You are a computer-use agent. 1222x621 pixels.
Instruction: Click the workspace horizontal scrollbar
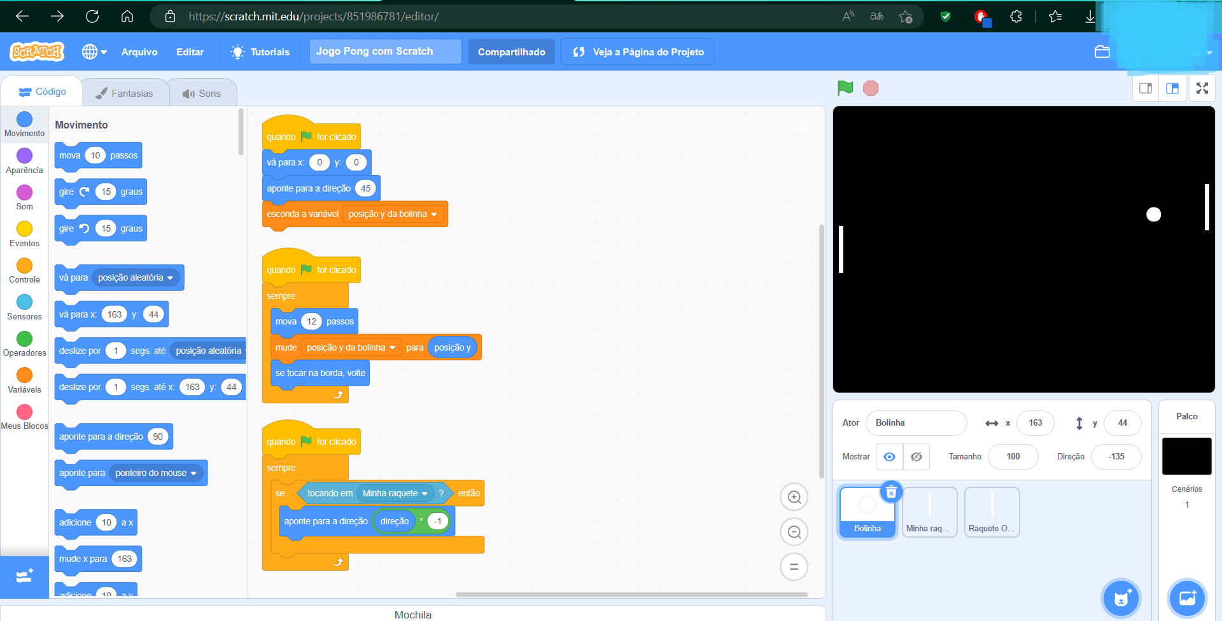coord(632,595)
